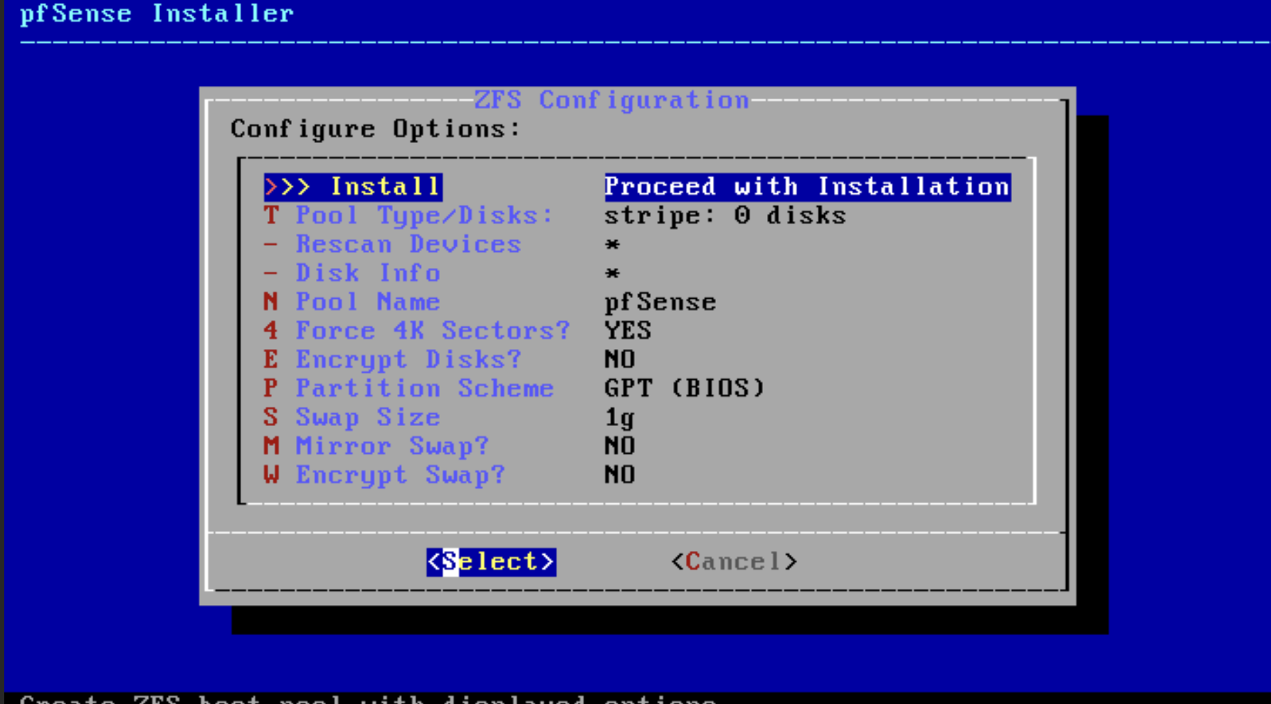Image resolution: width=1271 pixels, height=704 pixels.
Task: Click the NO value beside Mirror Swap
Action: click(x=620, y=446)
